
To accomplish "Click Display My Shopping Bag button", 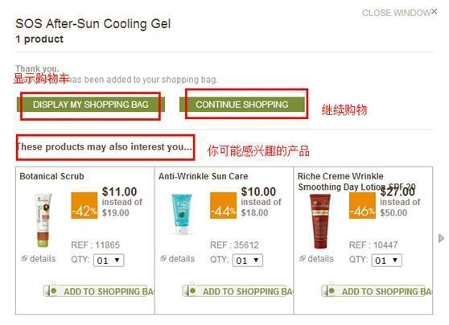I will (91, 105).
